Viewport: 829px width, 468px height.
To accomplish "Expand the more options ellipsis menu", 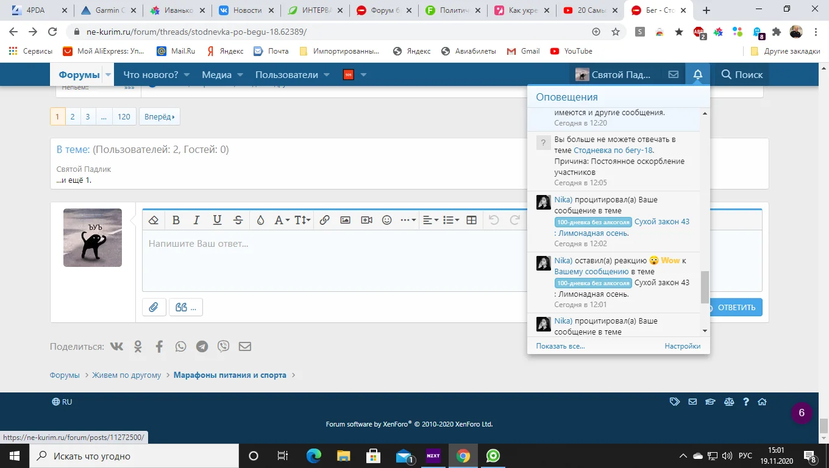I will coord(408,220).
